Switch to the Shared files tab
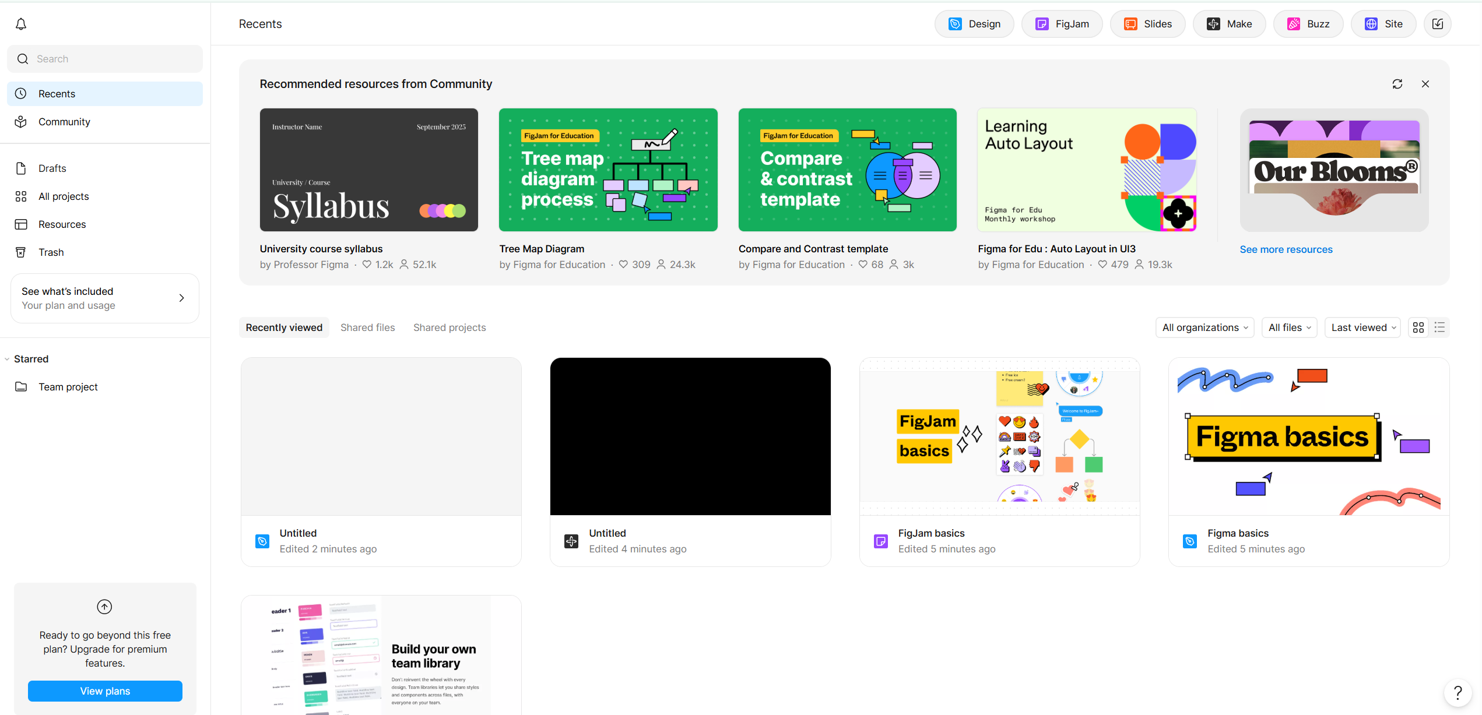The width and height of the screenshot is (1482, 715). (368, 327)
